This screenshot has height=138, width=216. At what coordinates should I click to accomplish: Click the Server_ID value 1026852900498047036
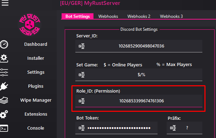pos(141,46)
